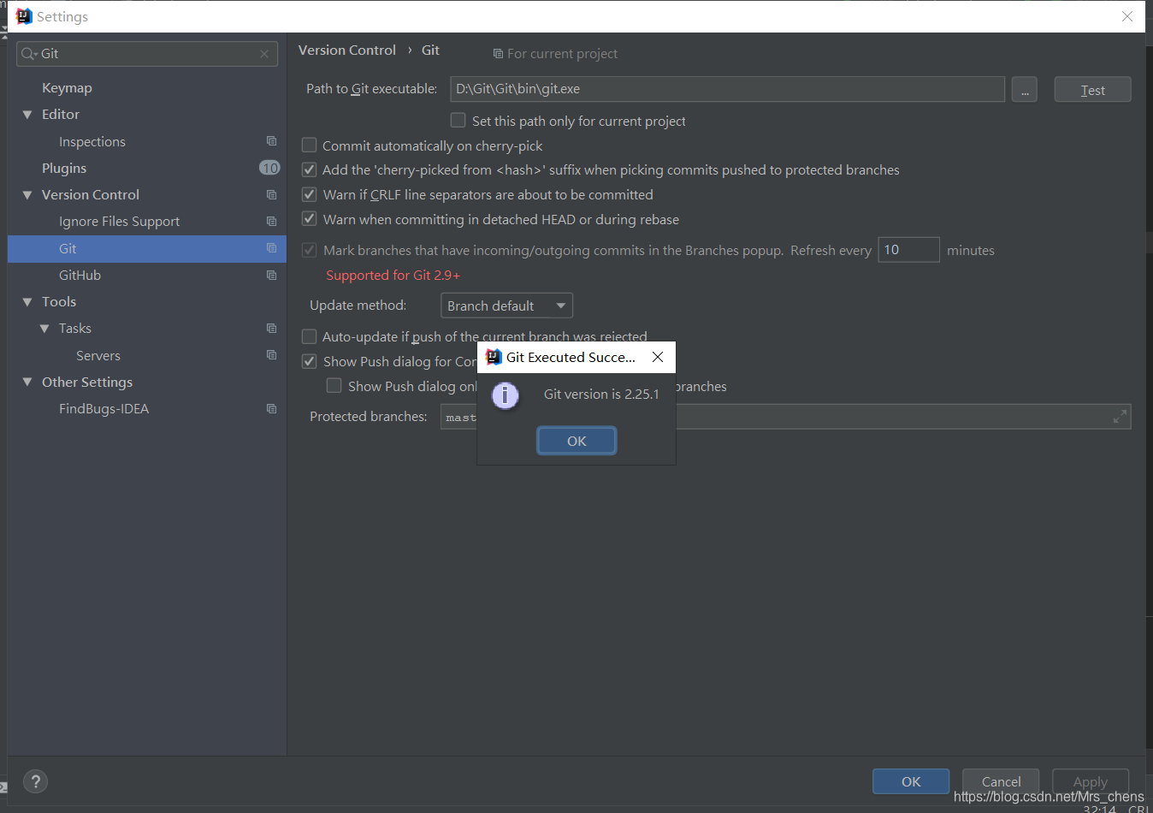Close the Git Executed Successfully popup

click(x=658, y=357)
